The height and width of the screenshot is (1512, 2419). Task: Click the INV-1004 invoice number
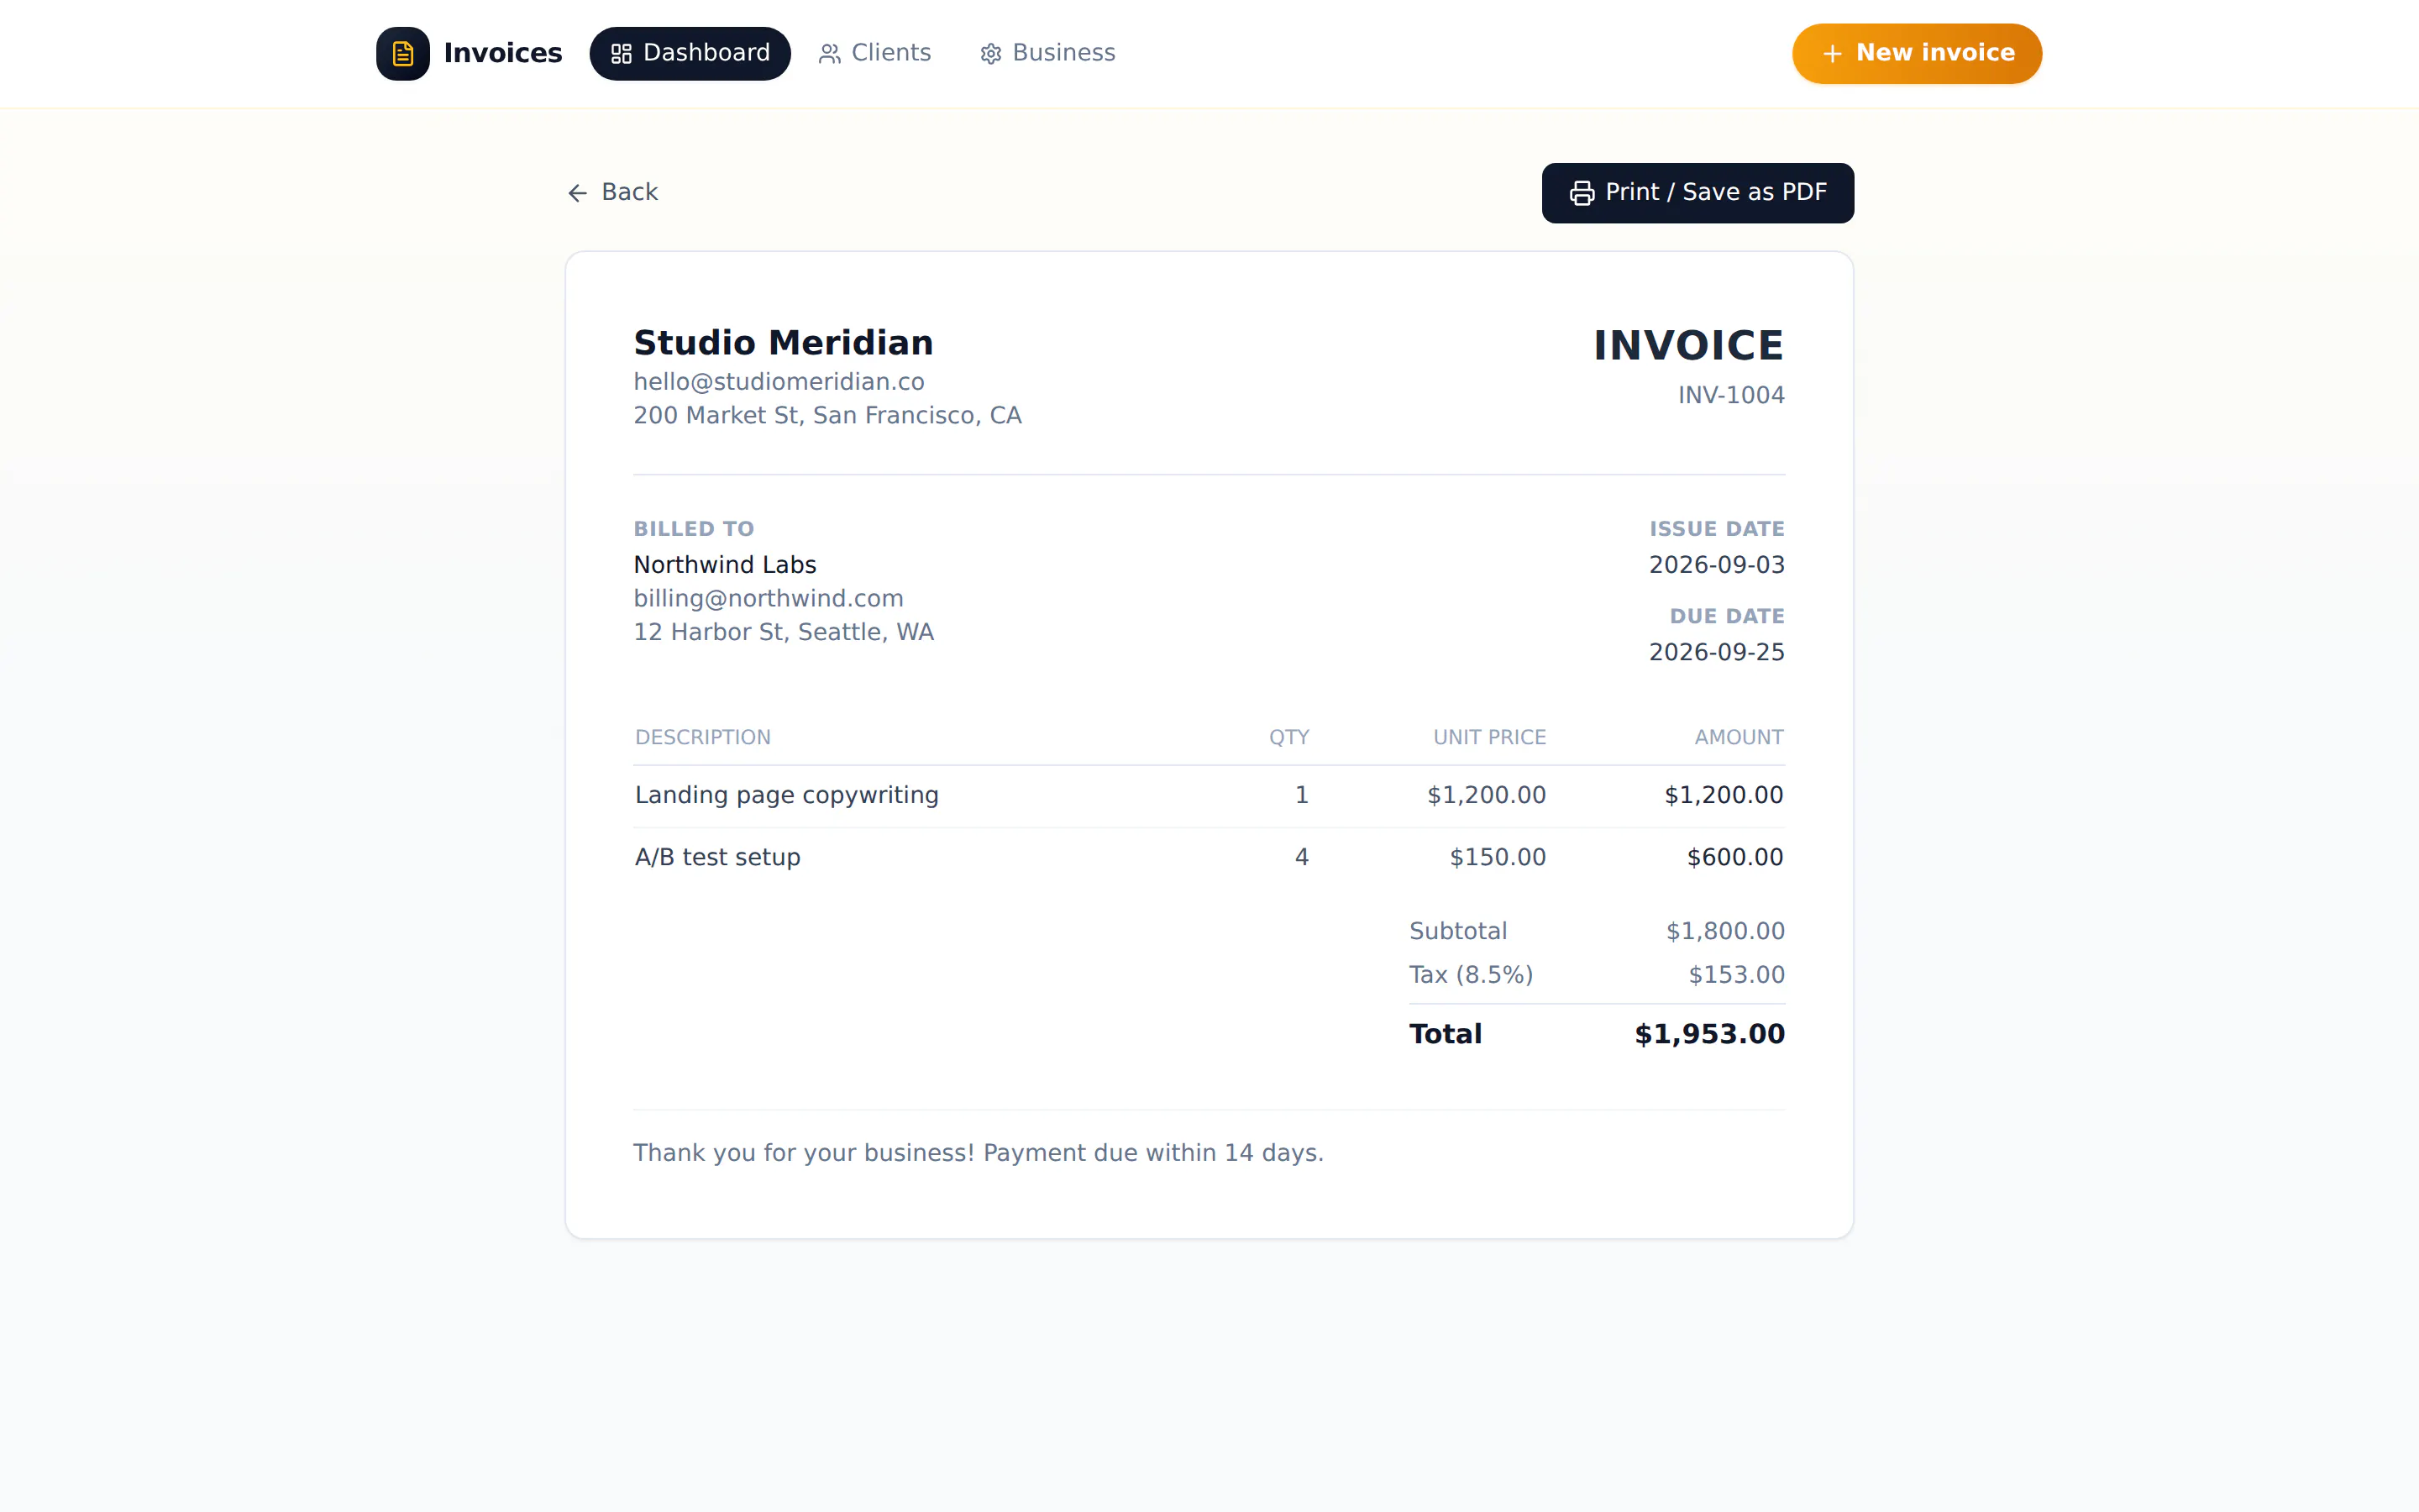click(1730, 395)
